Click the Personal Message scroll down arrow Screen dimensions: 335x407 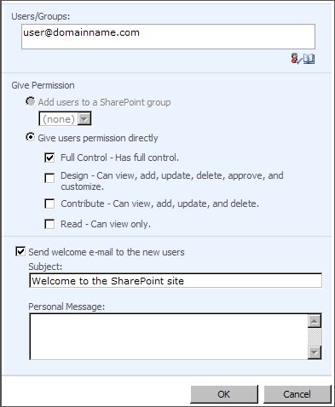(x=315, y=353)
